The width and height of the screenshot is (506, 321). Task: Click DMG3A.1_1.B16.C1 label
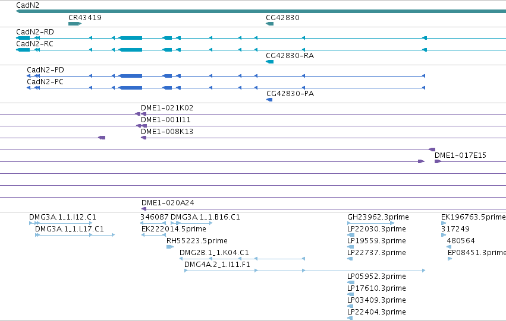[205, 217]
